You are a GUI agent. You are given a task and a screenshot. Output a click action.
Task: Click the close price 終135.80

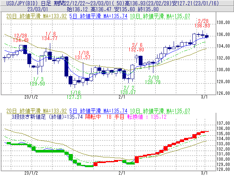[148, 9]
